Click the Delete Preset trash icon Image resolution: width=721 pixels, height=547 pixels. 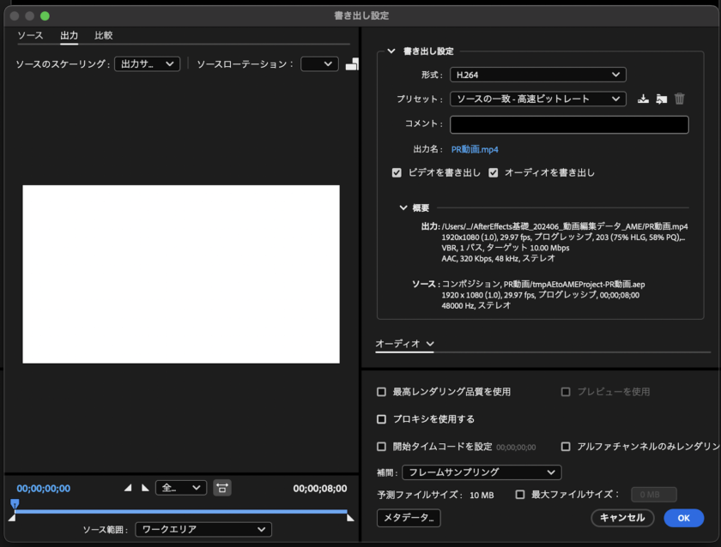click(x=680, y=99)
